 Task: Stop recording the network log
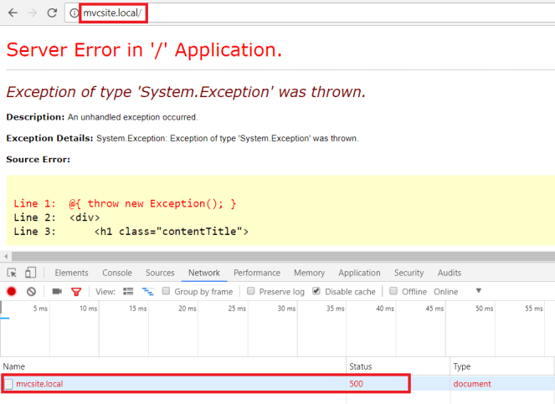tap(12, 291)
